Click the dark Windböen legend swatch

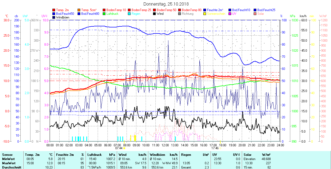pyautogui.click(x=54, y=17)
